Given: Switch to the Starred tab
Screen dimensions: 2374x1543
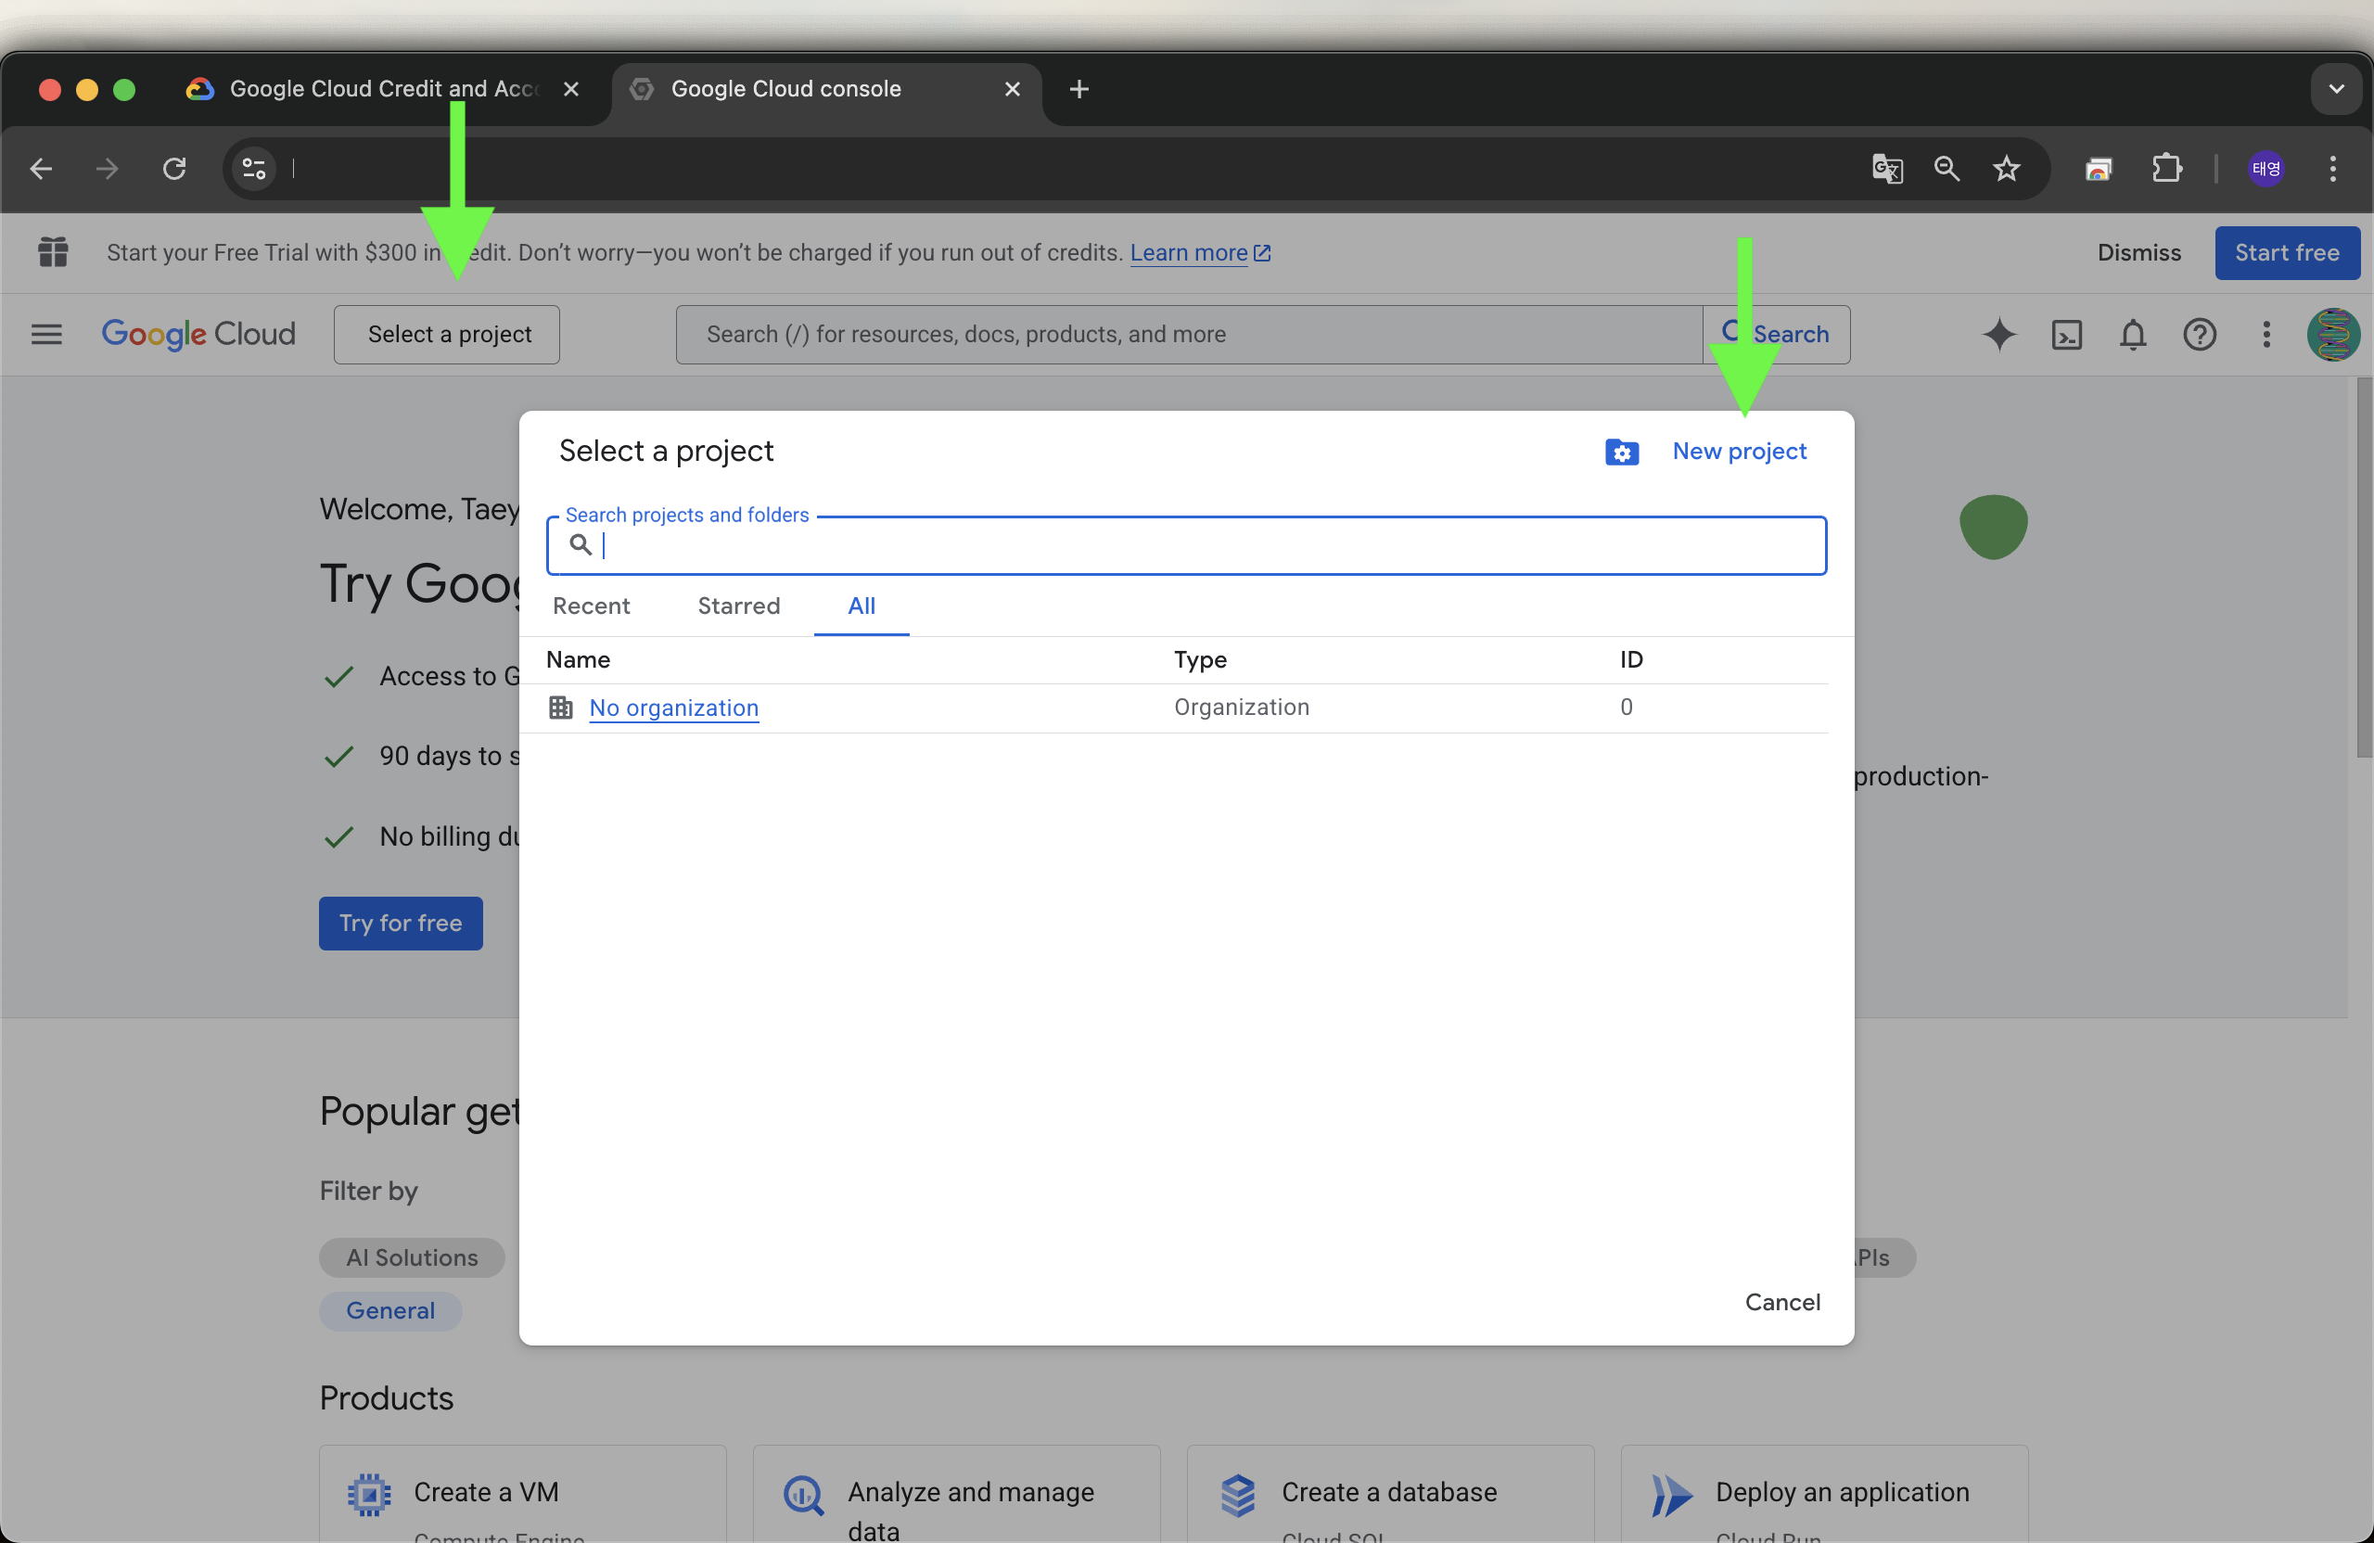Looking at the screenshot, I should click(x=738, y=606).
